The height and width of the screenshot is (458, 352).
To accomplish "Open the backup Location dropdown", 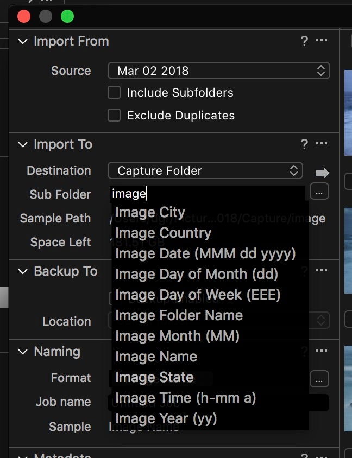I will [219, 320].
